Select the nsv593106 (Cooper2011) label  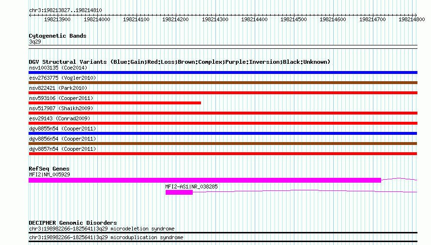61,98
